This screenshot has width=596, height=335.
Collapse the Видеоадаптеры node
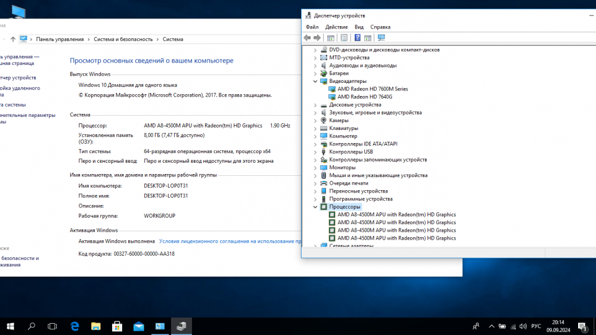[x=315, y=82]
